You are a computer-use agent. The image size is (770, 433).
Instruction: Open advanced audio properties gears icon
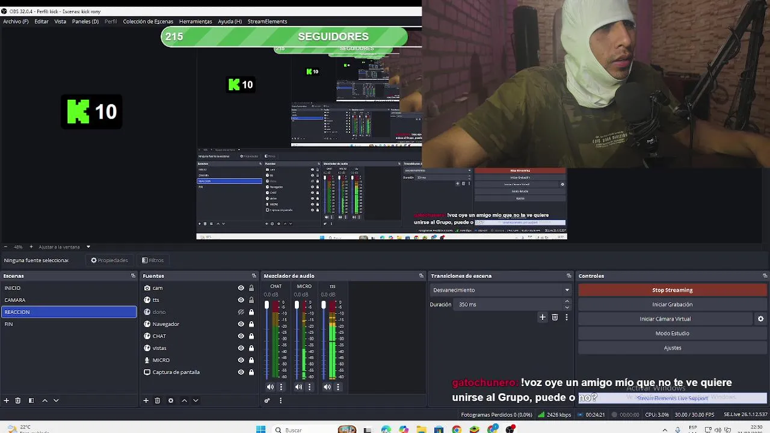(x=267, y=401)
